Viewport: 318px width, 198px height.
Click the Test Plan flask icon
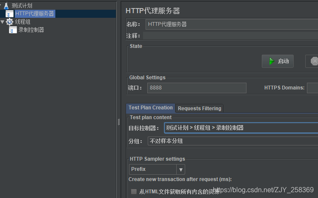pyautogui.click(x=6, y=6)
